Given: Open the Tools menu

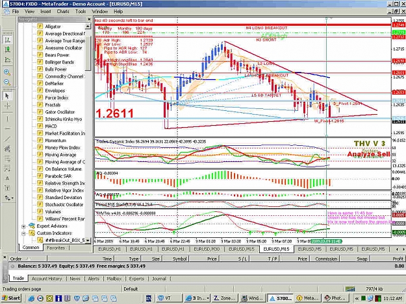Looking at the screenshot, I should 81,12.
